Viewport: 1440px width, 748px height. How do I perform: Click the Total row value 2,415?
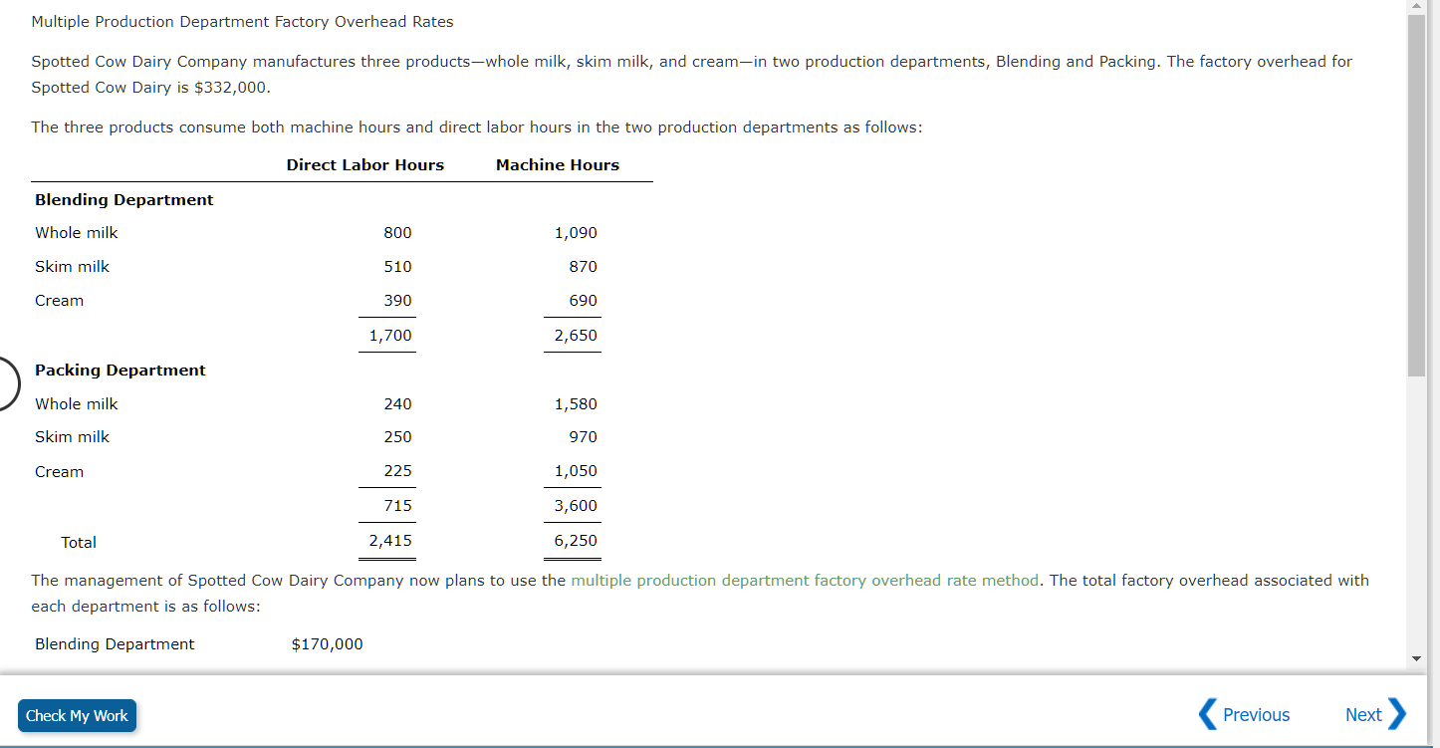tap(387, 540)
